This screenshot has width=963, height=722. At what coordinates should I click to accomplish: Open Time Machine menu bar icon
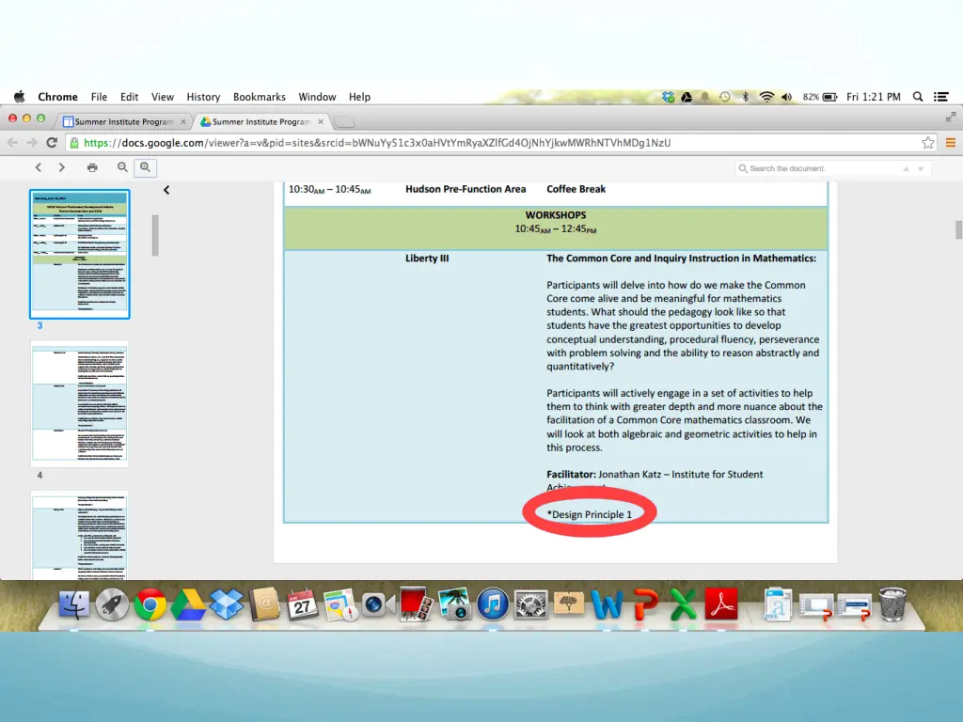tap(725, 97)
